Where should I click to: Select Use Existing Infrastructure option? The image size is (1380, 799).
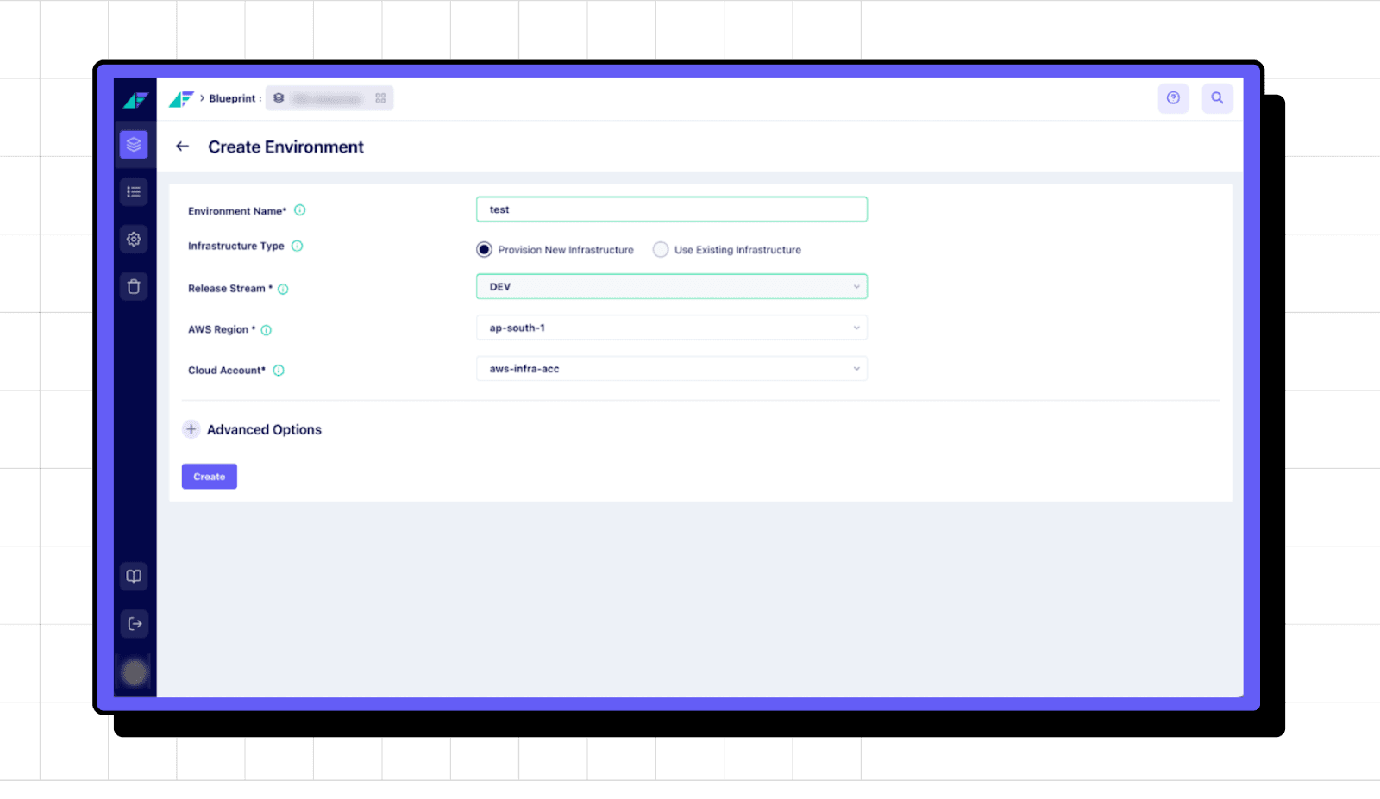661,250
